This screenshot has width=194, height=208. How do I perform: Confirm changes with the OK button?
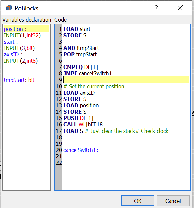138,201
